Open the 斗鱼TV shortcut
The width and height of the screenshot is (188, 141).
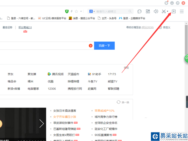(92, 81)
